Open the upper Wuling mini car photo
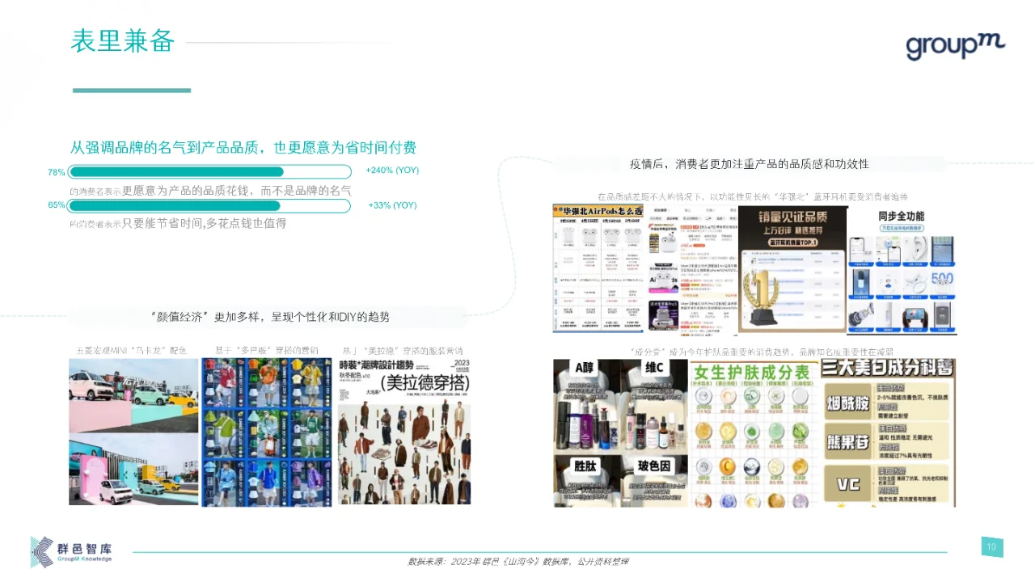 pyautogui.click(x=133, y=395)
